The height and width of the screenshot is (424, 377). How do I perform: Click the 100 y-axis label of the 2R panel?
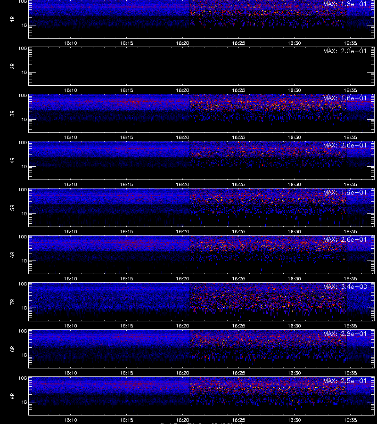pos(23,49)
